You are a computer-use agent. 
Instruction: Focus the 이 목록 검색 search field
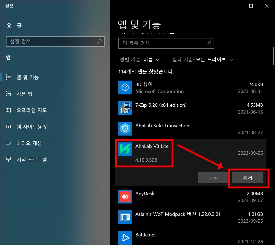click(166, 43)
